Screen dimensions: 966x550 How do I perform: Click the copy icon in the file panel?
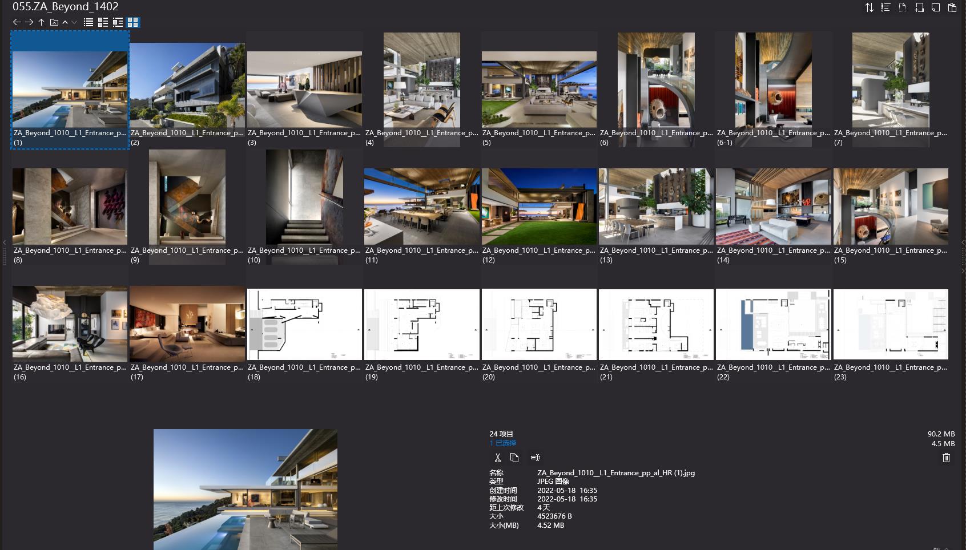click(x=516, y=458)
